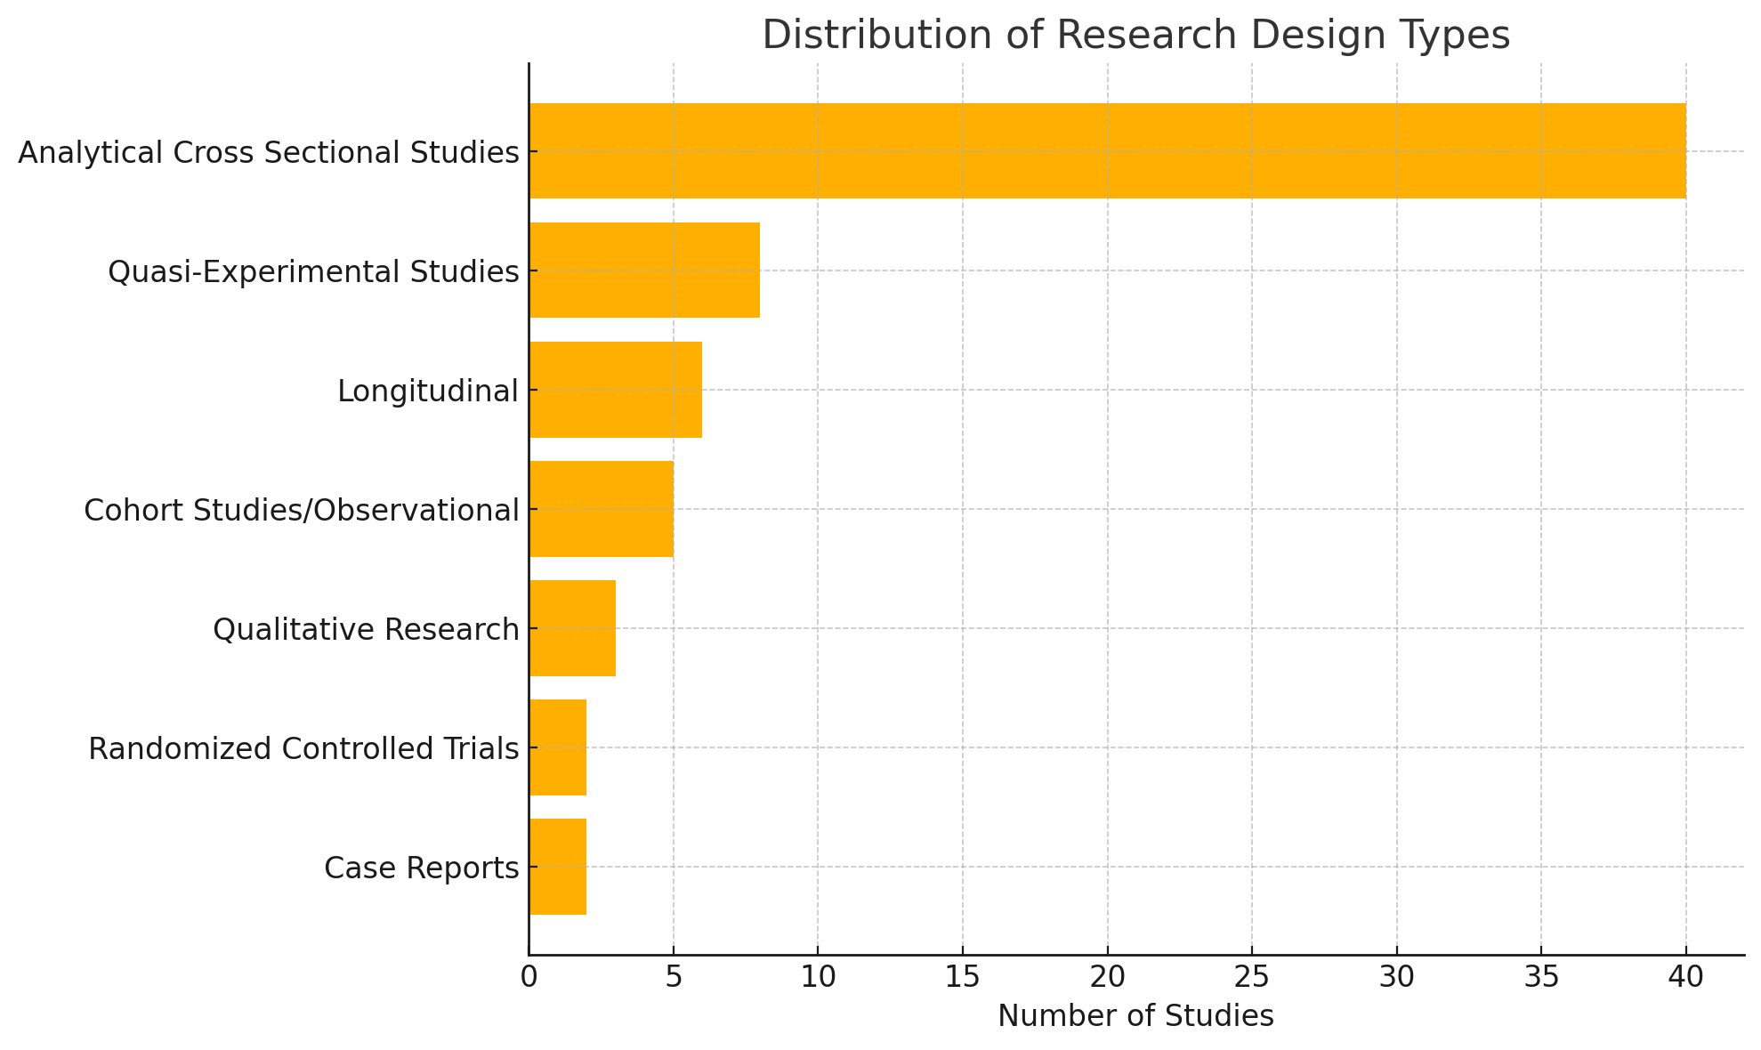Image resolution: width=1761 pixels, height=1050 pixels.
Task: Click the Longitudinal axis label
Action: click(x=427, y=391)
